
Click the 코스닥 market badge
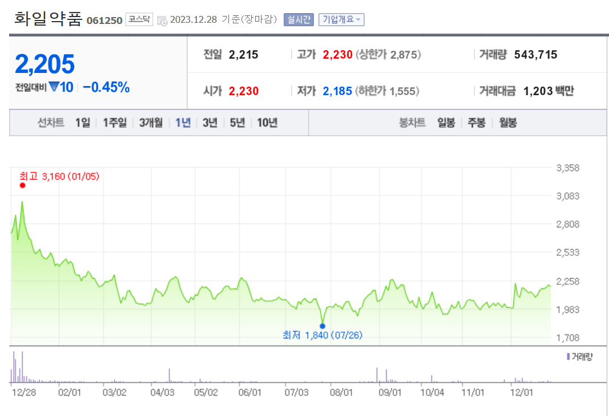pos(139,19)
